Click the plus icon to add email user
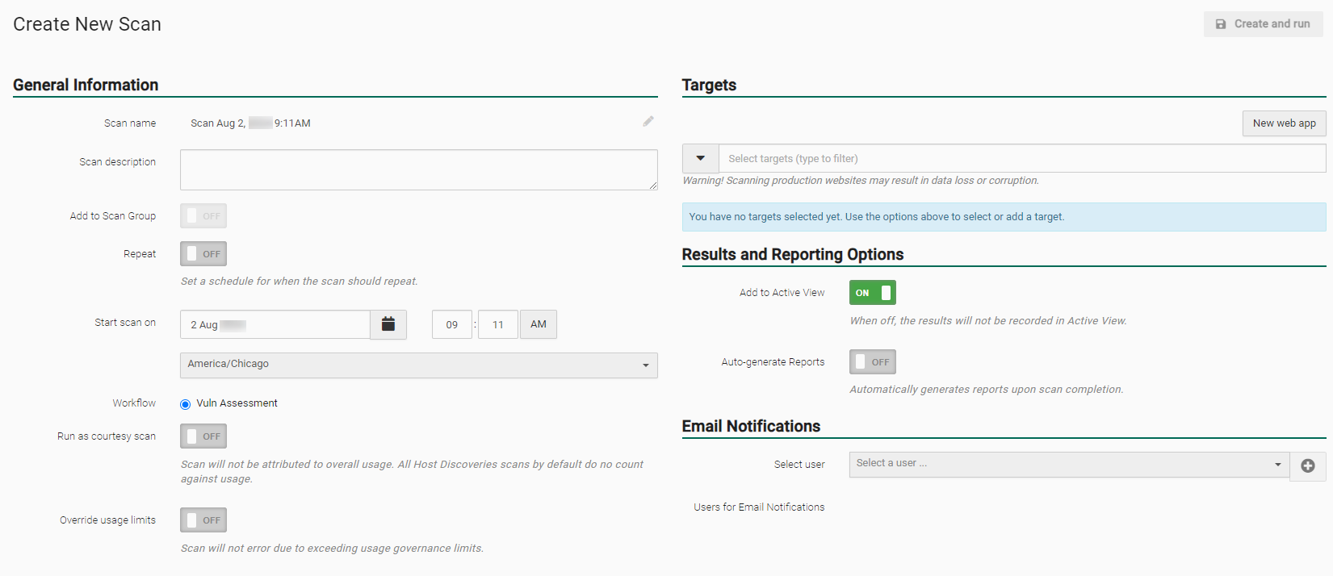1333x576 pixels. tap(1307, 465)
